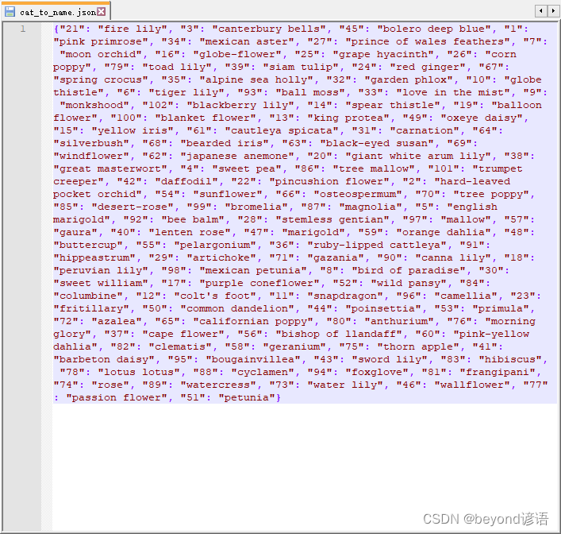The height and width of the screenshot is (534, 561).
Task: Click the blue save icon on the tab
Action: click(10, 12)
